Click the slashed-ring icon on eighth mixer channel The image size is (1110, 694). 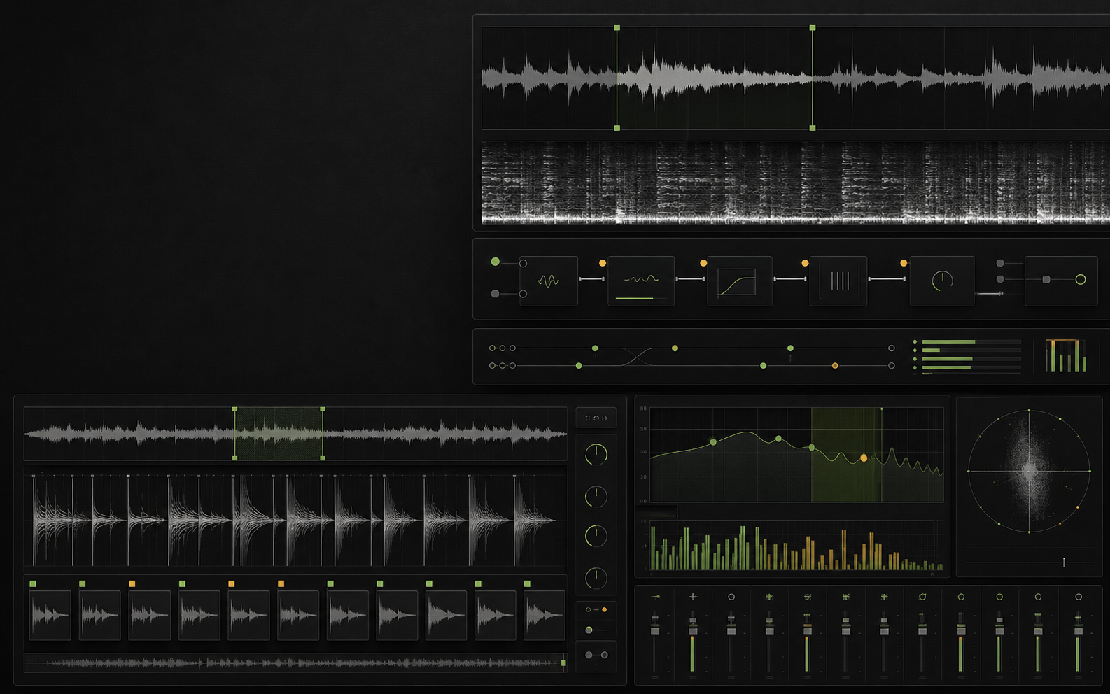click(922, 597)
